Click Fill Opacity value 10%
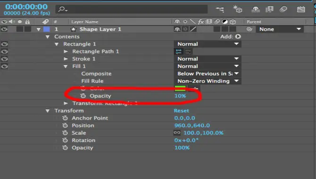The image size is (316, 179). click(x=180, y=96)
